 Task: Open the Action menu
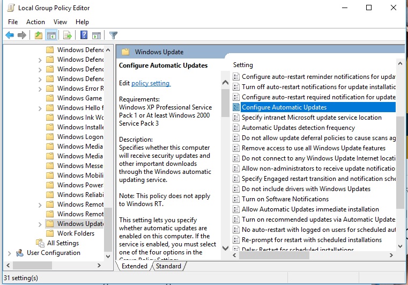tap(35, 22)
